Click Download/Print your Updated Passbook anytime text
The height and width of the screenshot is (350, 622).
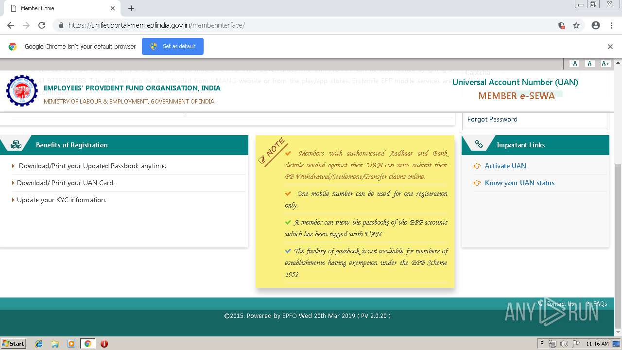coord(92,166)
